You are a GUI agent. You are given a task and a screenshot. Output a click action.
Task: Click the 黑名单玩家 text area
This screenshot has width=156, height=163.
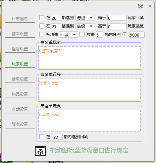89,121
